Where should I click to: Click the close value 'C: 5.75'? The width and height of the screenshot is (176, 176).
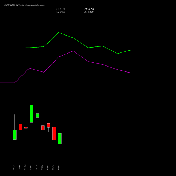61,9
